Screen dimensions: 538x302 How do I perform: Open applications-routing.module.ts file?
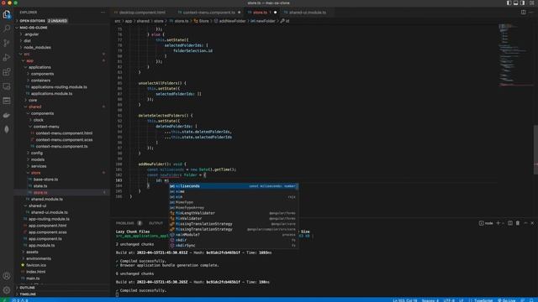[x=59, y=87]
